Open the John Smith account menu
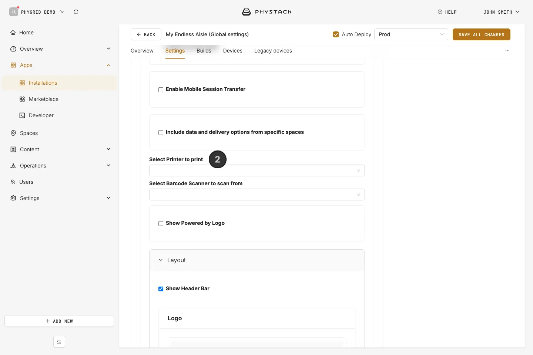The width and height of the screenshot is (533, 355). coord(502,12)
